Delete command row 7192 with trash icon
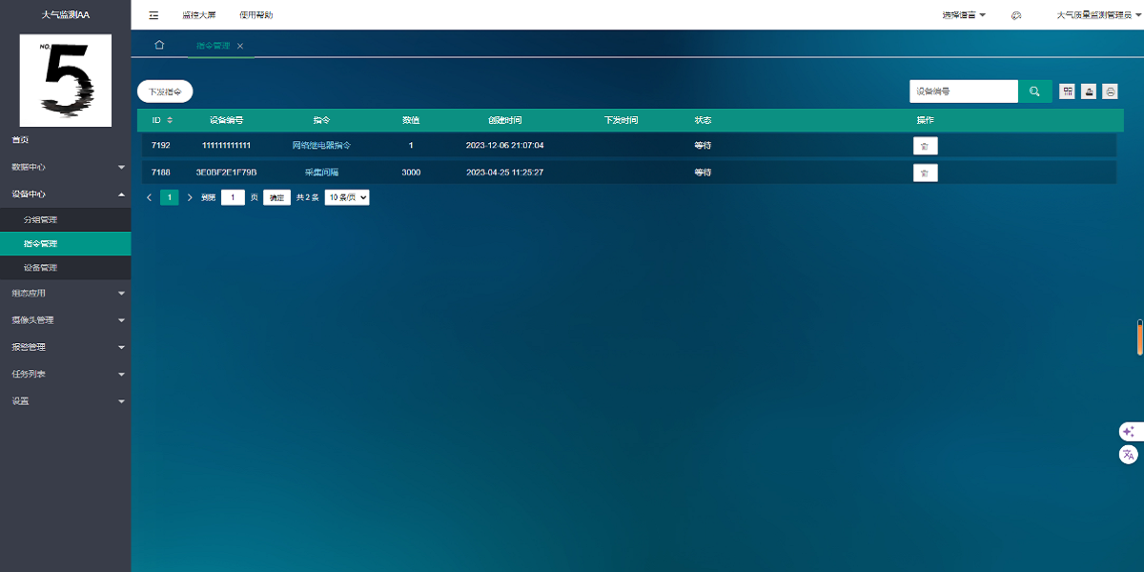Image resolution: width=1144 pixels, height=572 pixels. point(925,146)
